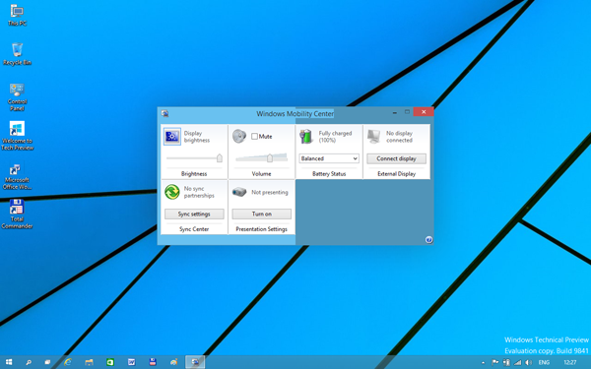This screenshot has height=369, width=591.
Task: Launch Internet Explorer from taskbar
Action: 68,362
